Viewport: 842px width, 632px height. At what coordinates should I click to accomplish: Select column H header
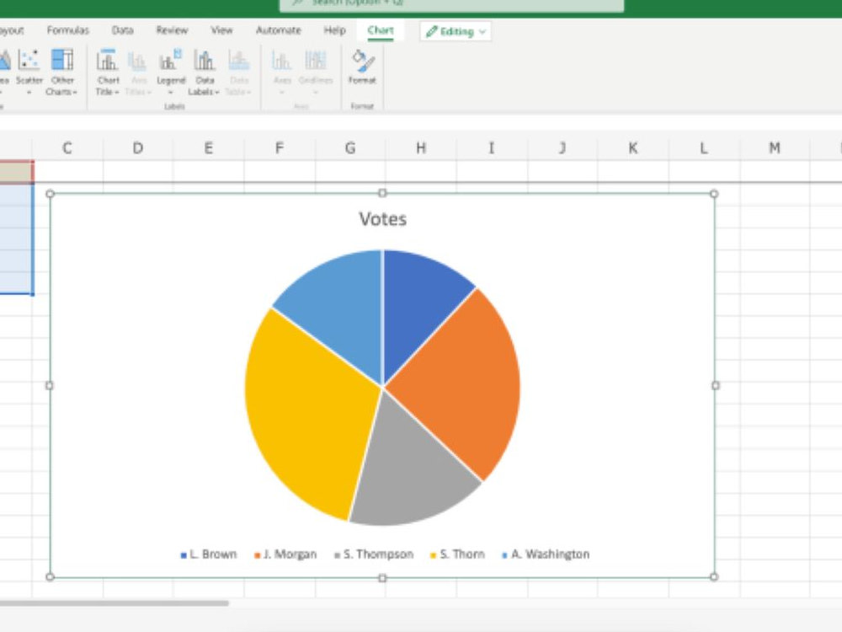[x=421, y=147]
